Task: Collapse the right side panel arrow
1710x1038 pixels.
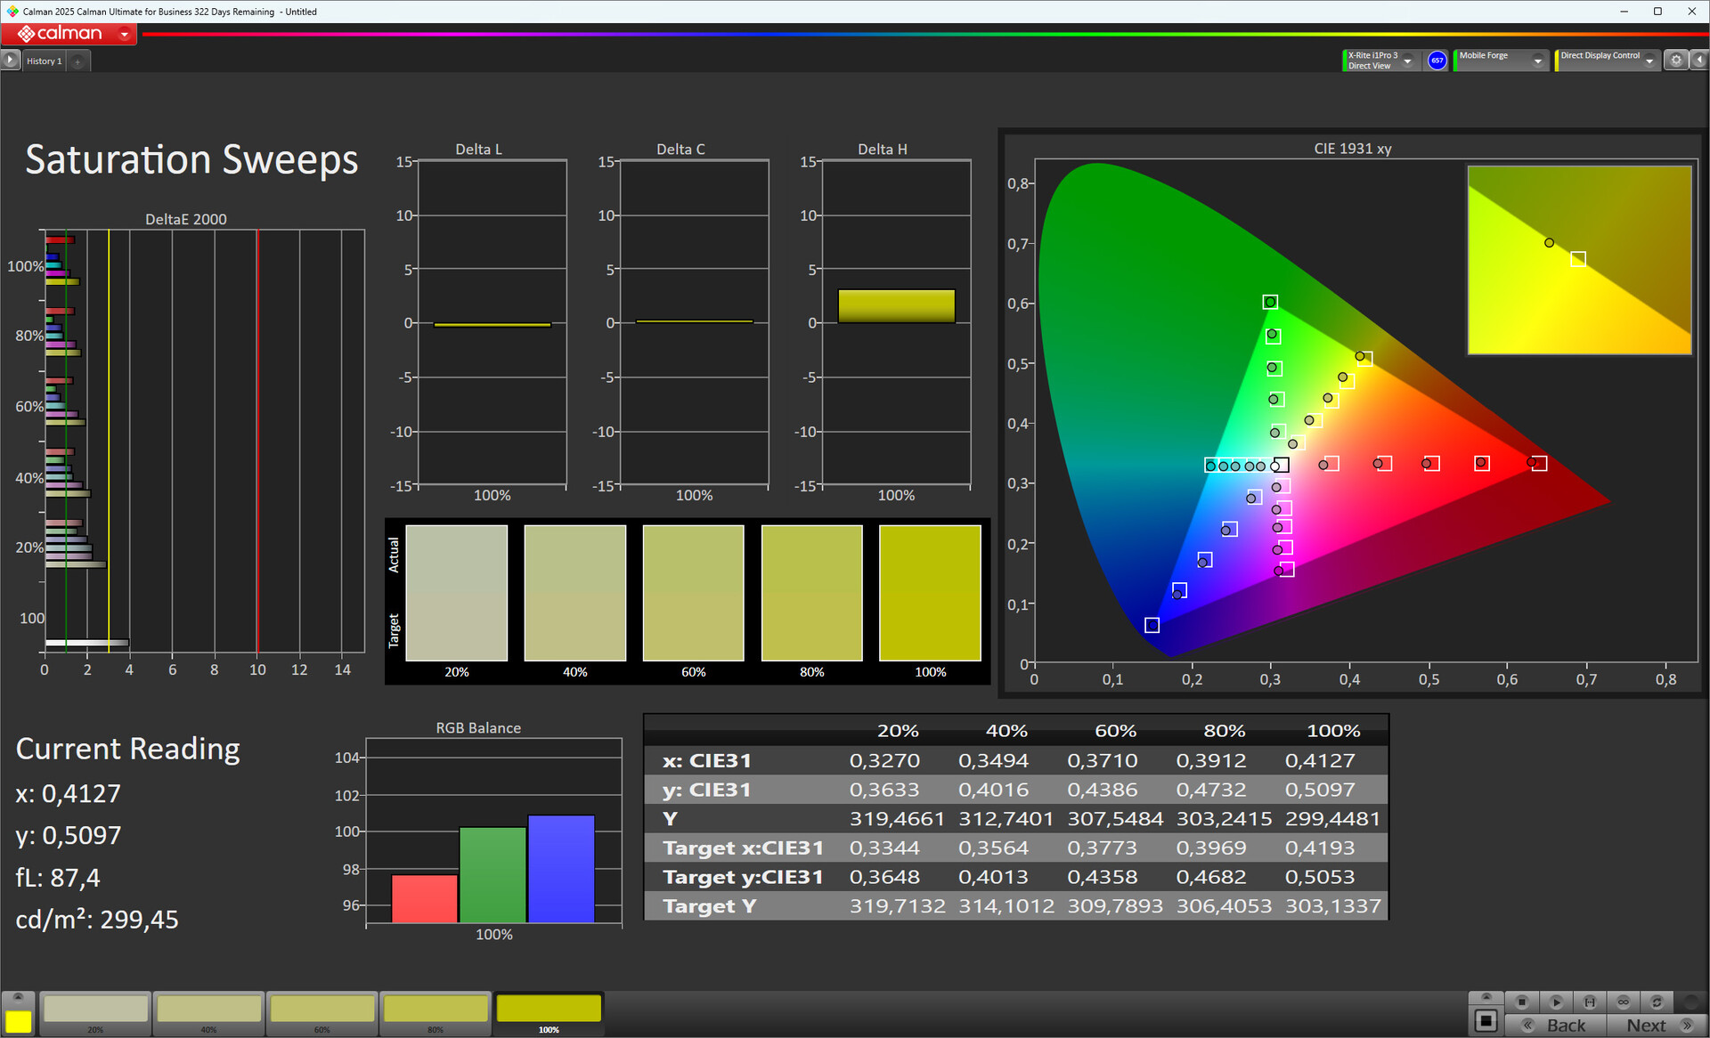Action: pyautogui.click(x=1699, y=61)
